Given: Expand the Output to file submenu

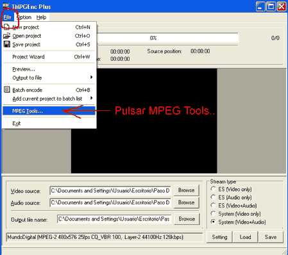Looking at the screenshot, I should pos(49,78).
